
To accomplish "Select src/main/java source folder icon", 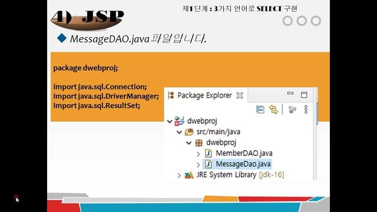I will pos(189,132).
